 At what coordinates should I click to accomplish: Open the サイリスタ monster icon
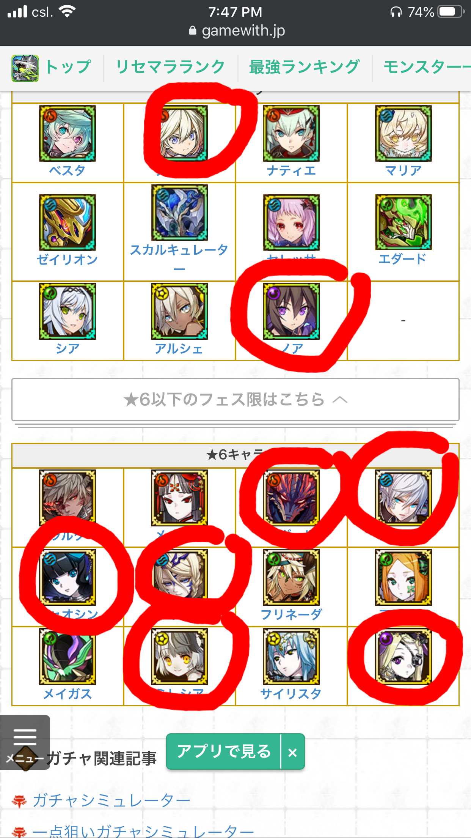(x=291, y=656)
